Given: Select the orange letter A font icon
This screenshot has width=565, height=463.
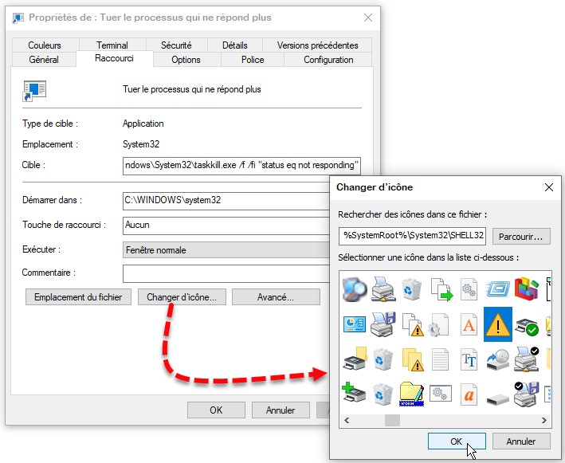Looking at the screenshot, I should (469, 324).
